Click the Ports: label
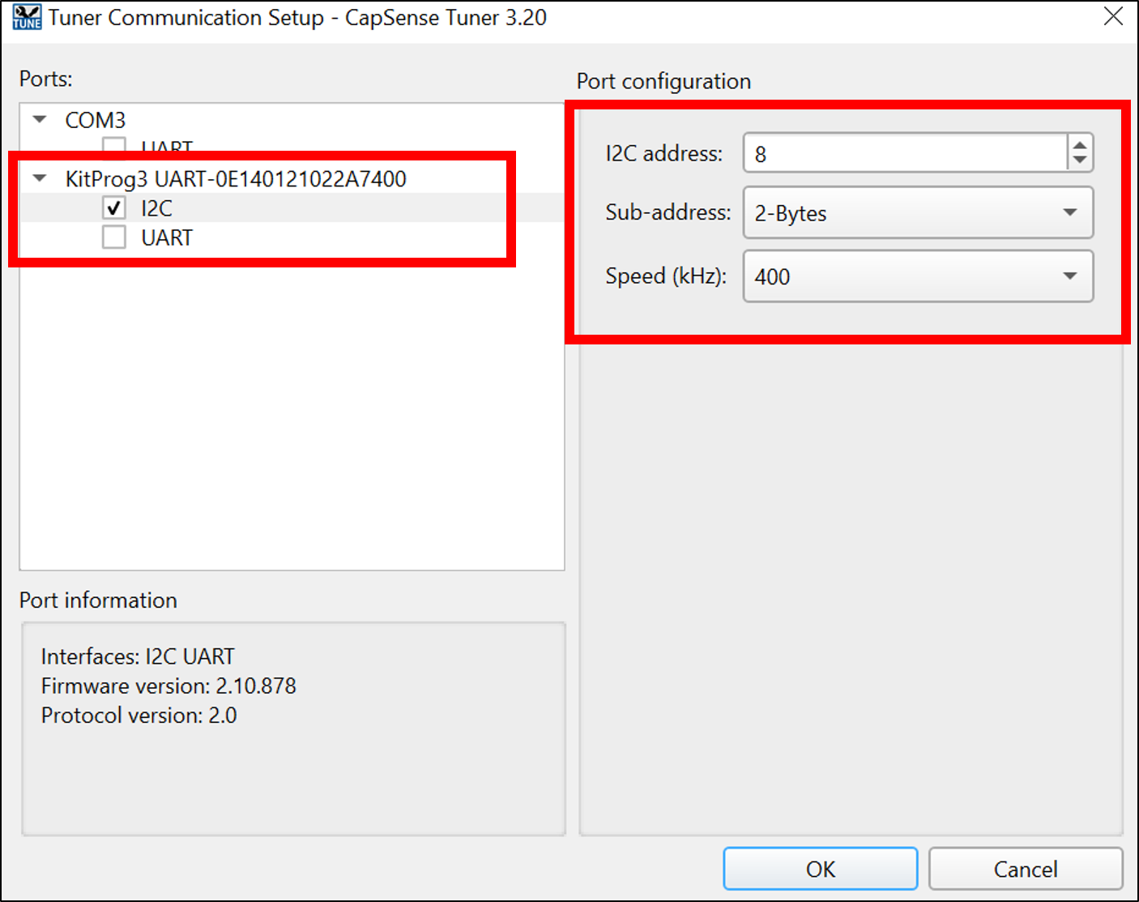The image size is (1139, 902). pos(45,79)
